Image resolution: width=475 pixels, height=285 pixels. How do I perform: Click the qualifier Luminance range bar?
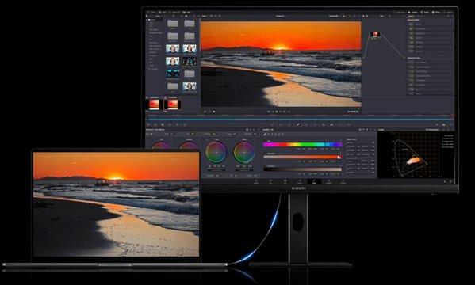tap(302, 169)
